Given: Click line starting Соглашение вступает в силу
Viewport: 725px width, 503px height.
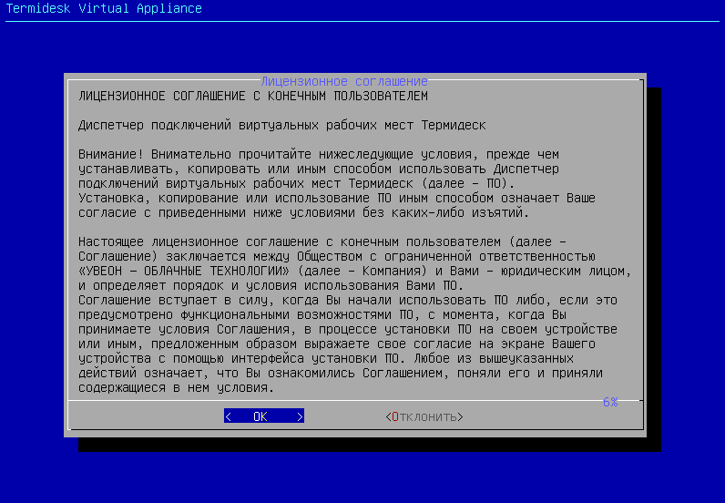Looking at the screenshot, I should tap(348, 301).
